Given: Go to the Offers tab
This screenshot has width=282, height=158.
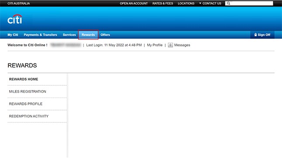Looking at the screenshot, I should click(105, 35).
